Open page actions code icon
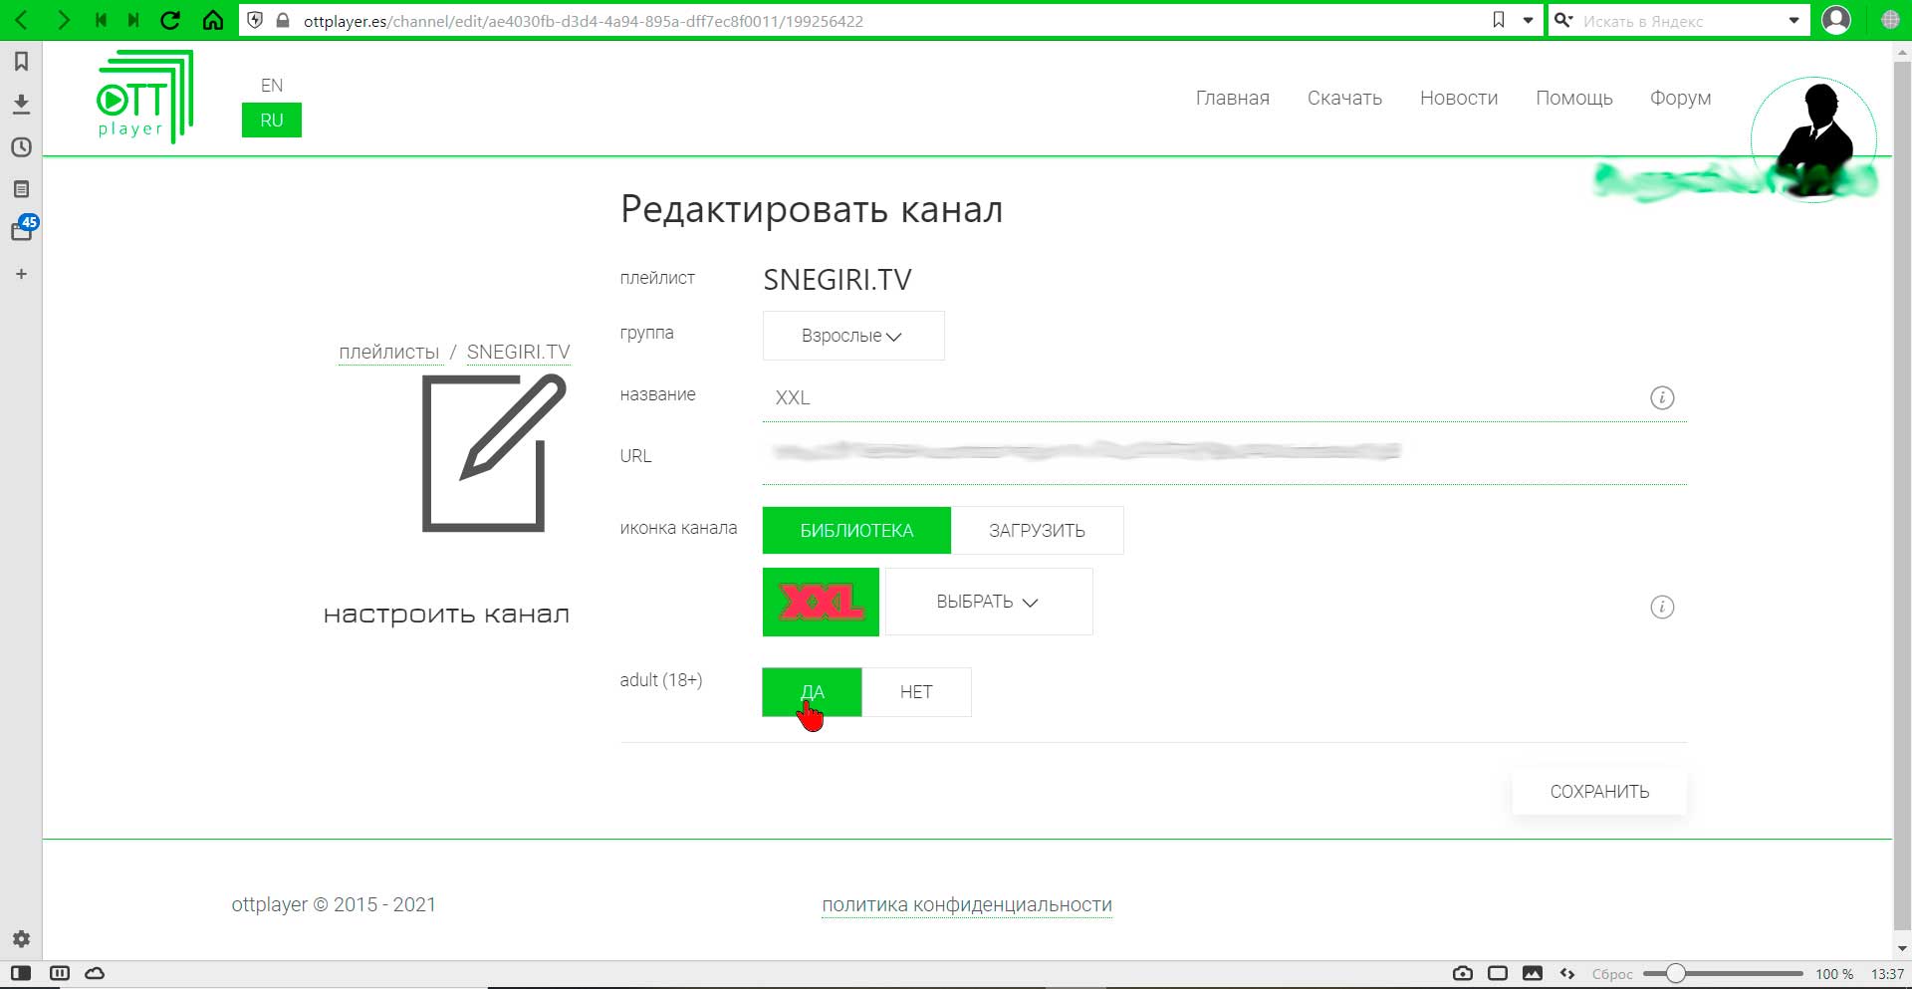 [1567, 973]
